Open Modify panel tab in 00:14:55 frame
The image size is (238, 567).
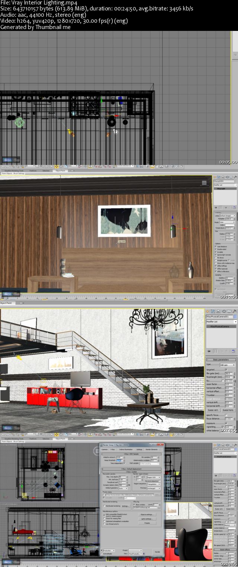(x=213, y=311)
